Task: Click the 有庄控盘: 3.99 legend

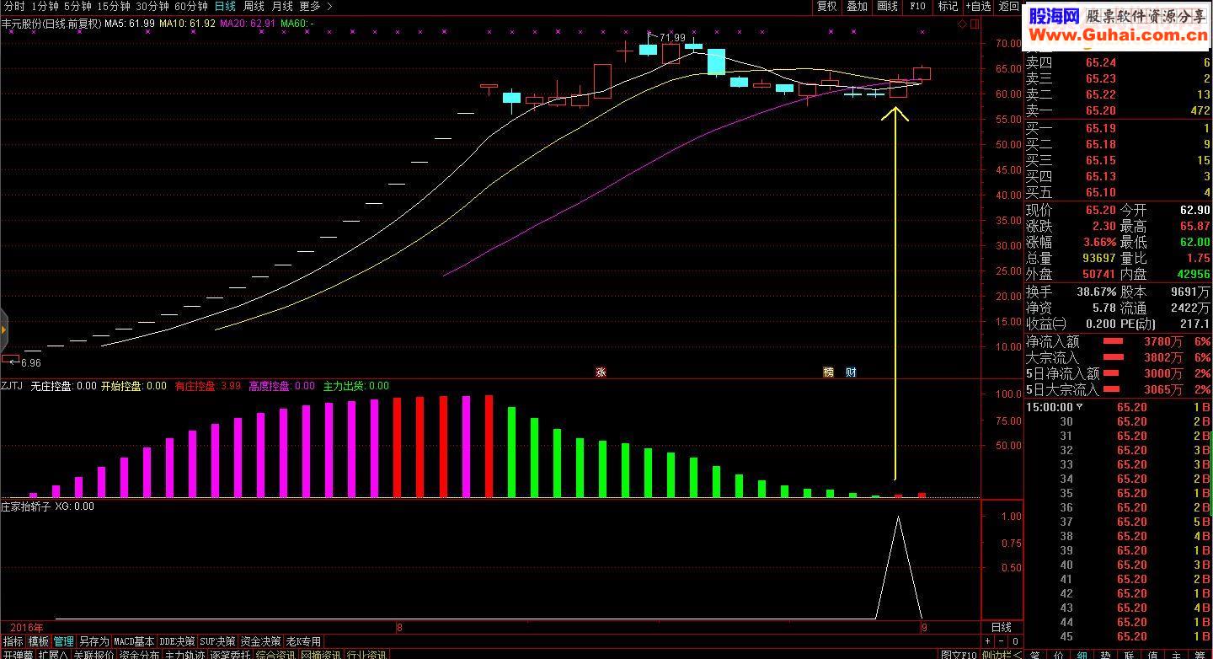Action: pyautogui.click(x=208, y=387)
